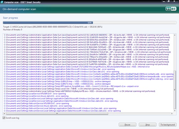Select the log row with b1laome.dat

tap(86, 47)
